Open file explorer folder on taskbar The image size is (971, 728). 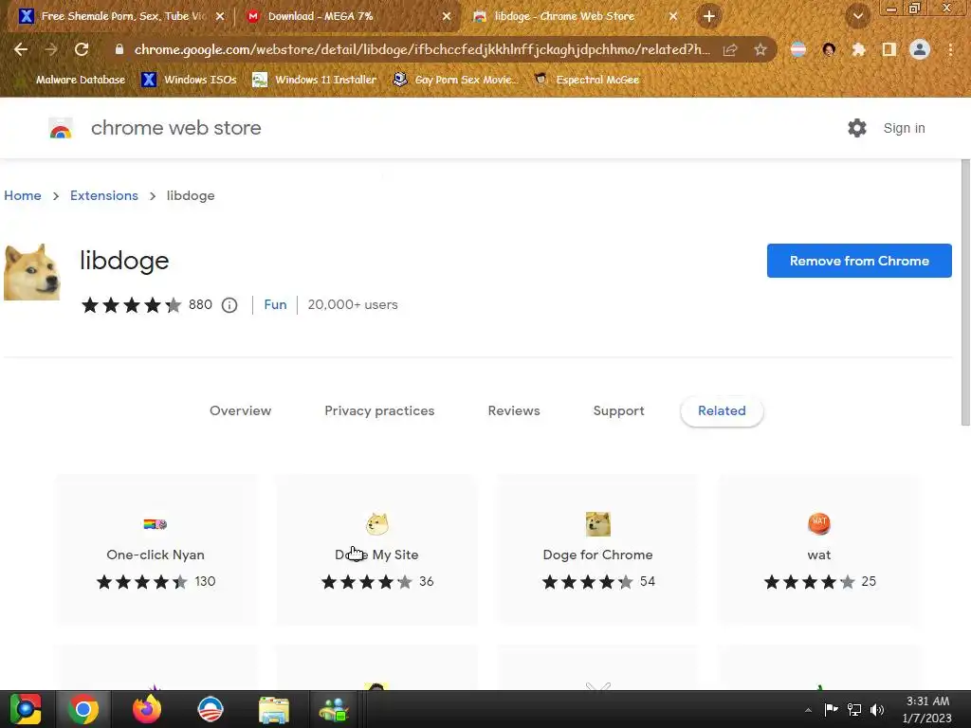[x=274, y=709]
